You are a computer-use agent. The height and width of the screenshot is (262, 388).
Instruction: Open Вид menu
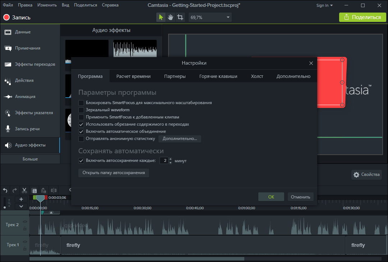pyautogui.click(x=65, y=5)
